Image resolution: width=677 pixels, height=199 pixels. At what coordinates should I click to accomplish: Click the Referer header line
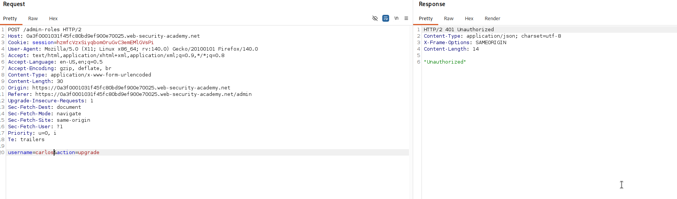[x=130, y=94]
